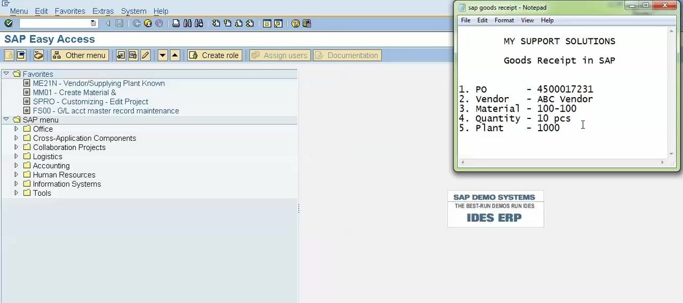Click the yellow Help question mark icon
This screenshot has width=683, height=303.
click(296, 23)
